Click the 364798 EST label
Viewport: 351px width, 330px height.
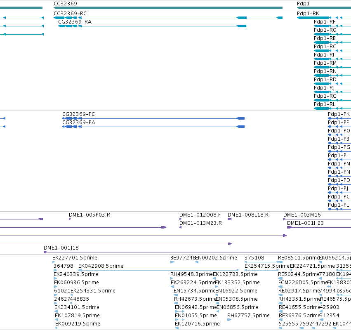point(64,266)
